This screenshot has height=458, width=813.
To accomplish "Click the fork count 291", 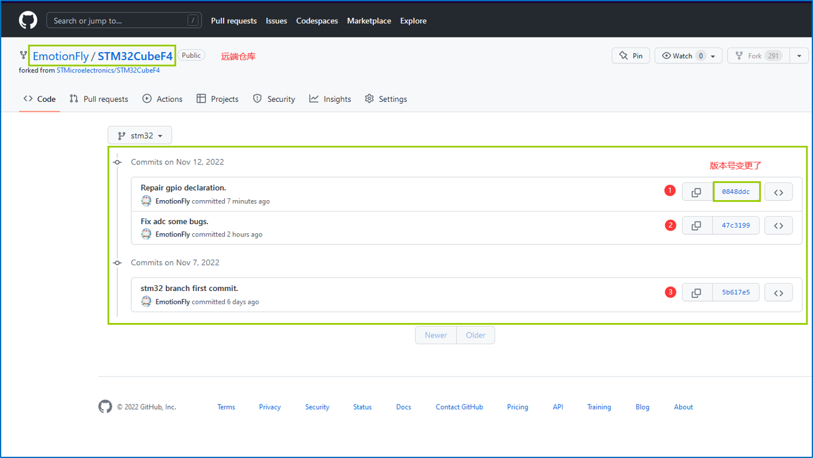I will tap(774, 56).
